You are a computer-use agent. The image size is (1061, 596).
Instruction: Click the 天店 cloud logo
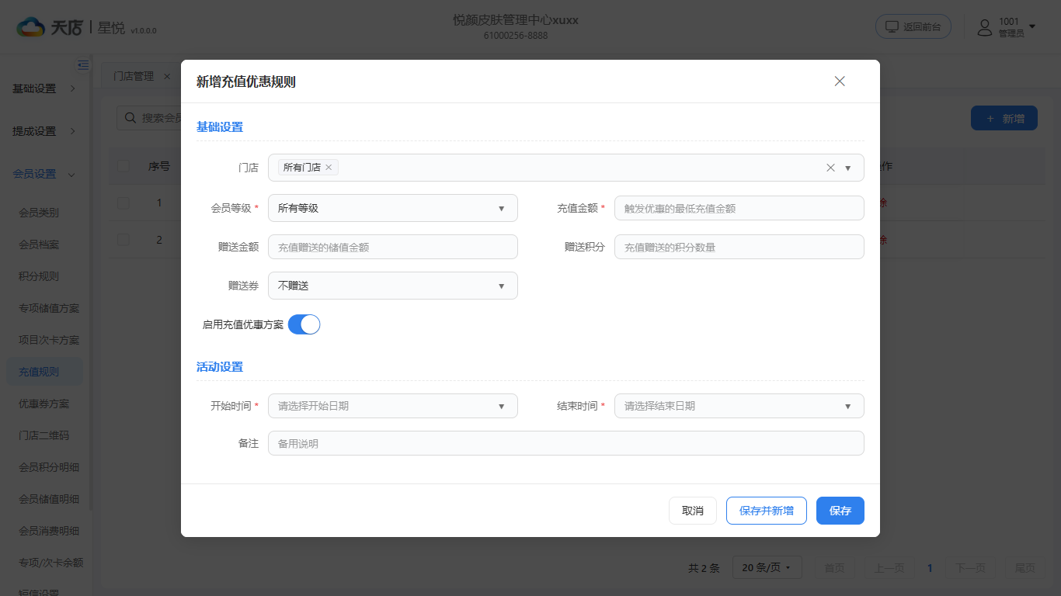coord(31,27)
